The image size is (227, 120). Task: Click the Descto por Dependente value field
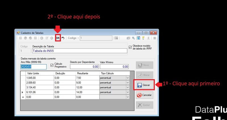coord(84,67)
